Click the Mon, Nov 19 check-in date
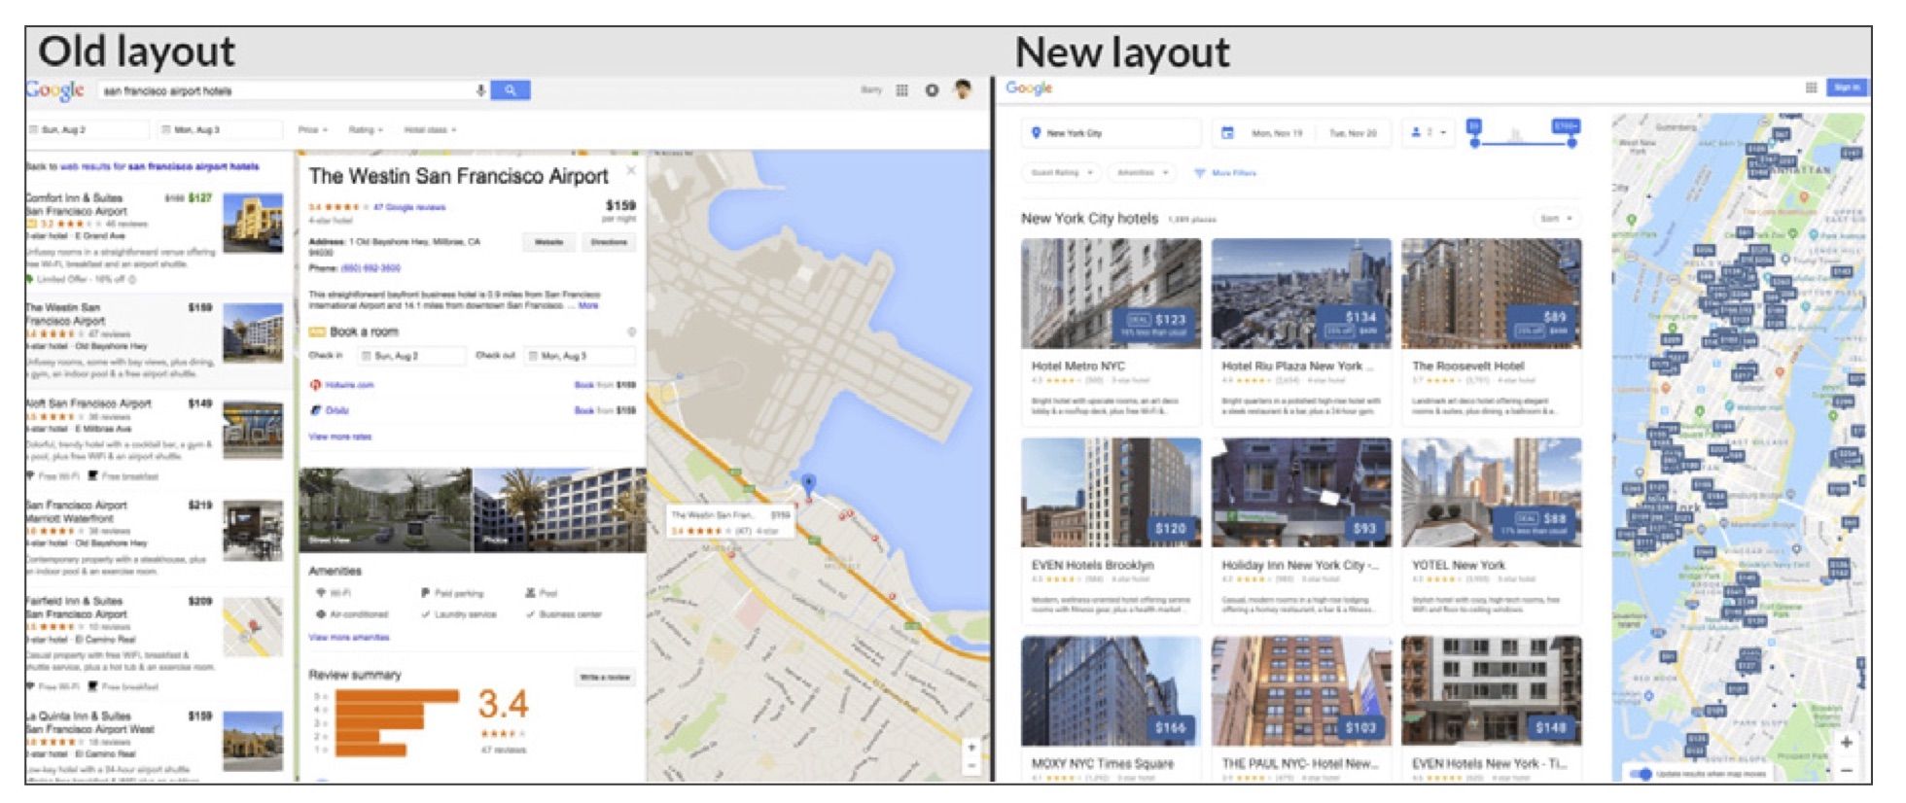This screenshot has height=803, width=1906. coord(1277,133)
